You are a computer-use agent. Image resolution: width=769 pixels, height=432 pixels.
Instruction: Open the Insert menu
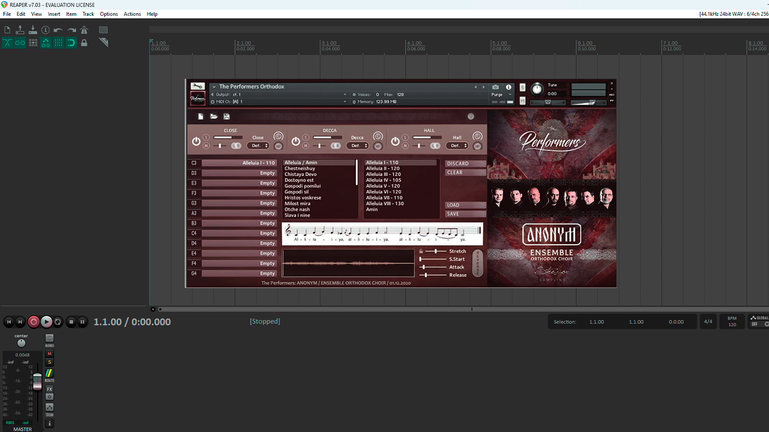click(54, 14)
